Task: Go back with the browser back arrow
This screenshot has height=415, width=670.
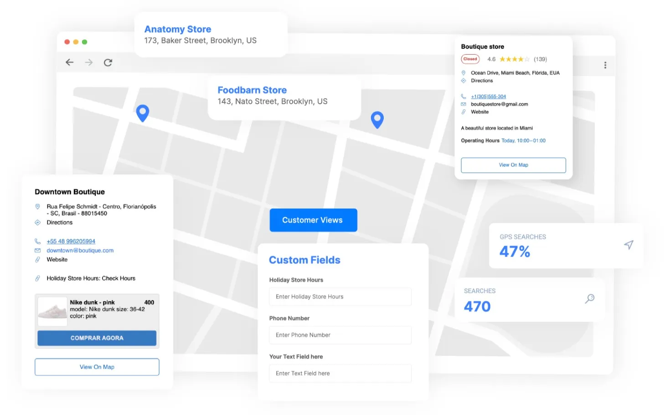Action: [x=69, y=62]
